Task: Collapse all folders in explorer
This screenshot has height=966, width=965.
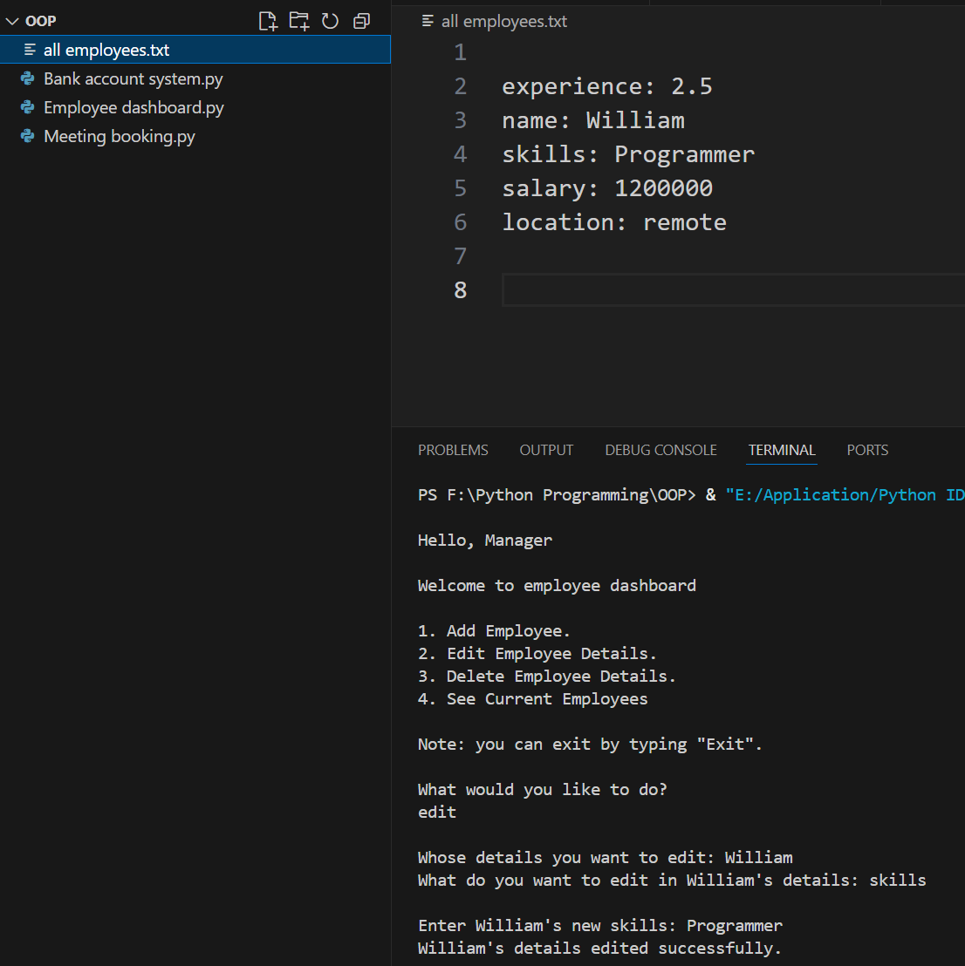Action: point(361,21)
